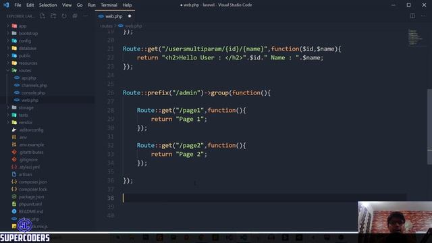Collapse all folders in Explorer
This screenshot has height=243, width=432.
75,16
